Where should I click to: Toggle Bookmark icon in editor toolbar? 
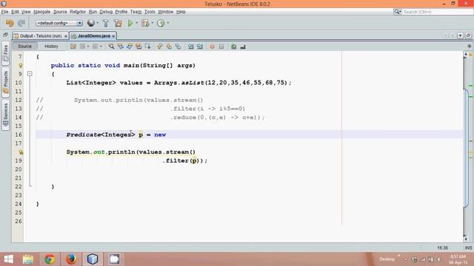coord(178,47)
